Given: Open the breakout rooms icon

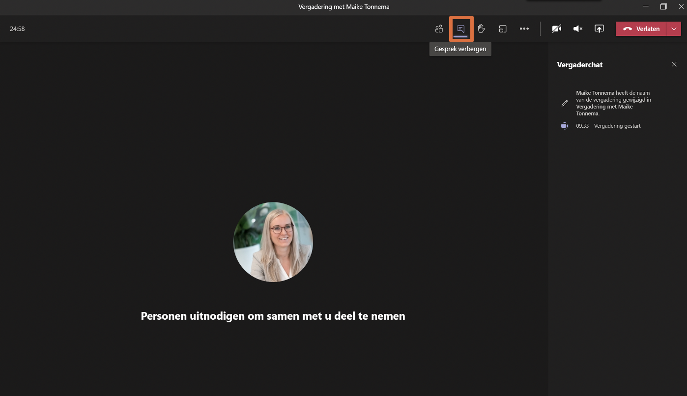Looking at the screenshot, I should pos(503,29).
